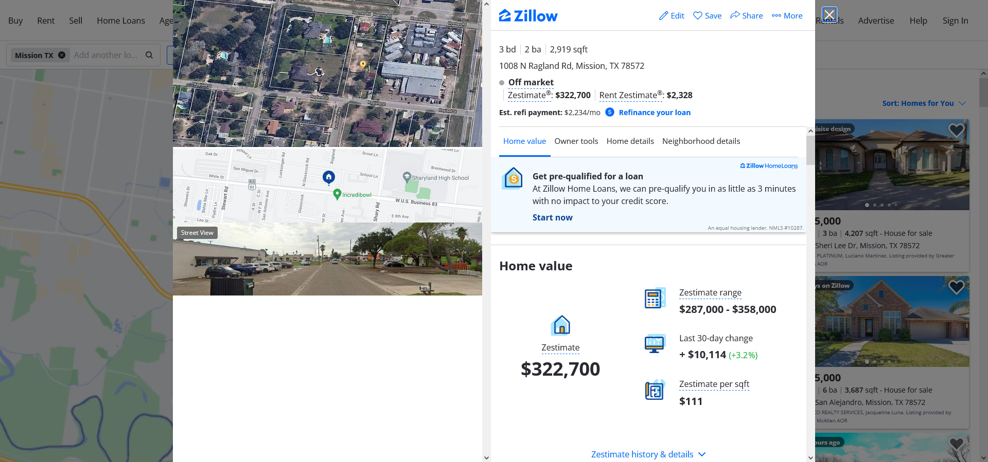Click the 30-day change monitor icon
Viewport: 988px width, 462px height.
click(x=655, y=343)
